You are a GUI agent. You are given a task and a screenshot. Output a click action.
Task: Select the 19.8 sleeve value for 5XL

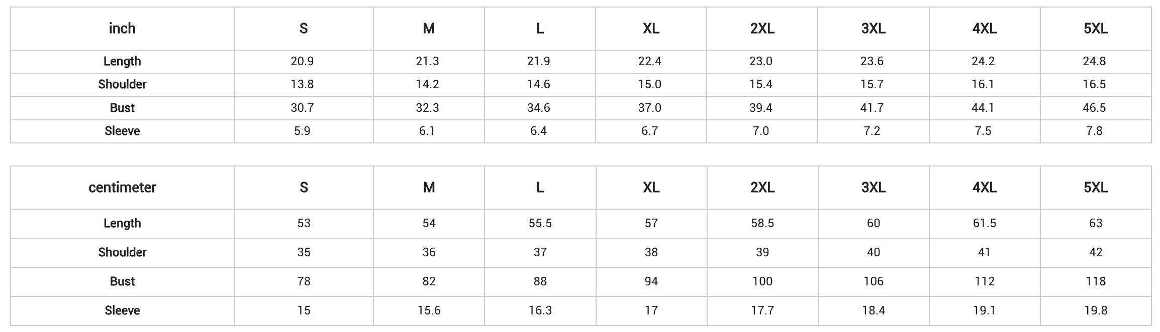1096,311
